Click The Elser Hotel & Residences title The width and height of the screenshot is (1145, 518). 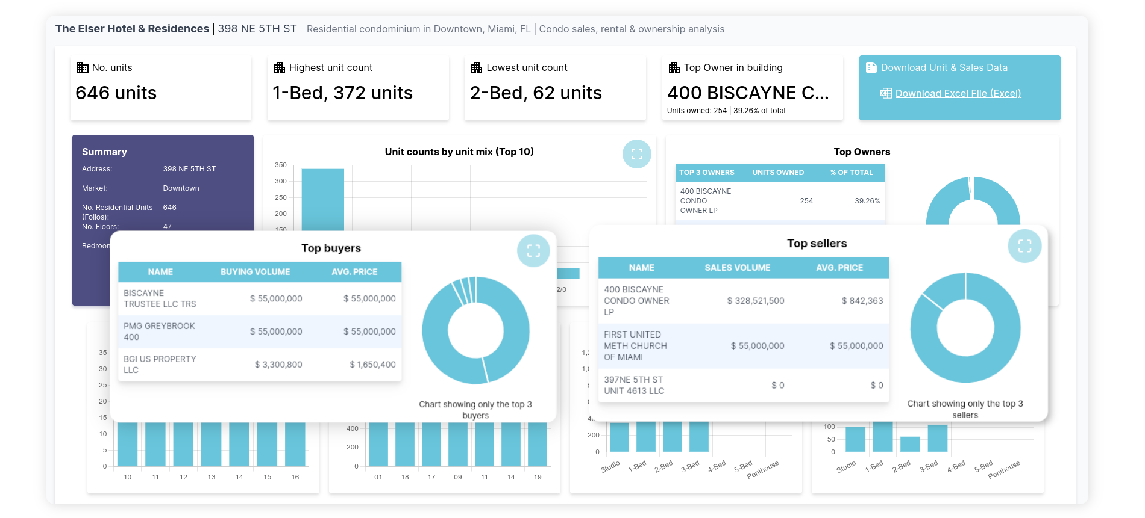tap(133, 29)
